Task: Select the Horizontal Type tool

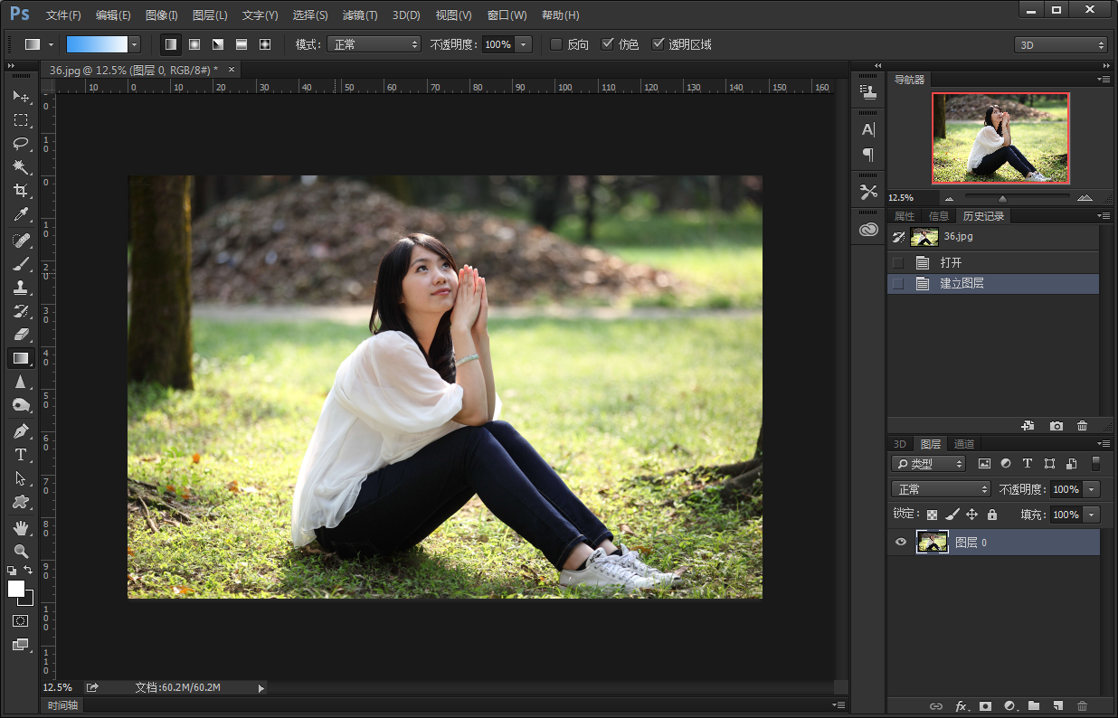Action: pos(20,455)
